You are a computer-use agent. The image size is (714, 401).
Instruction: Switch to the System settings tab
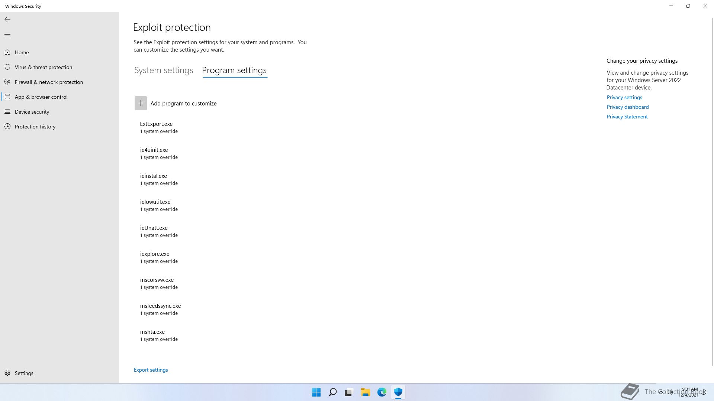coord(164,70)
